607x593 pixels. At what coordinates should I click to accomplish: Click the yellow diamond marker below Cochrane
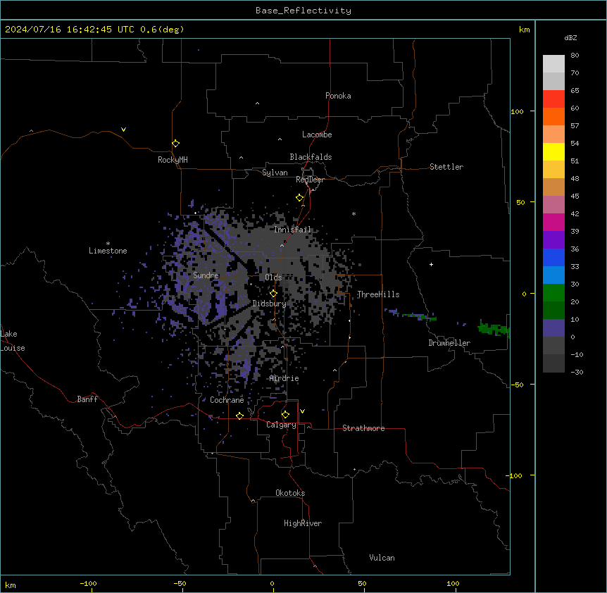click(x=239, y=416)
